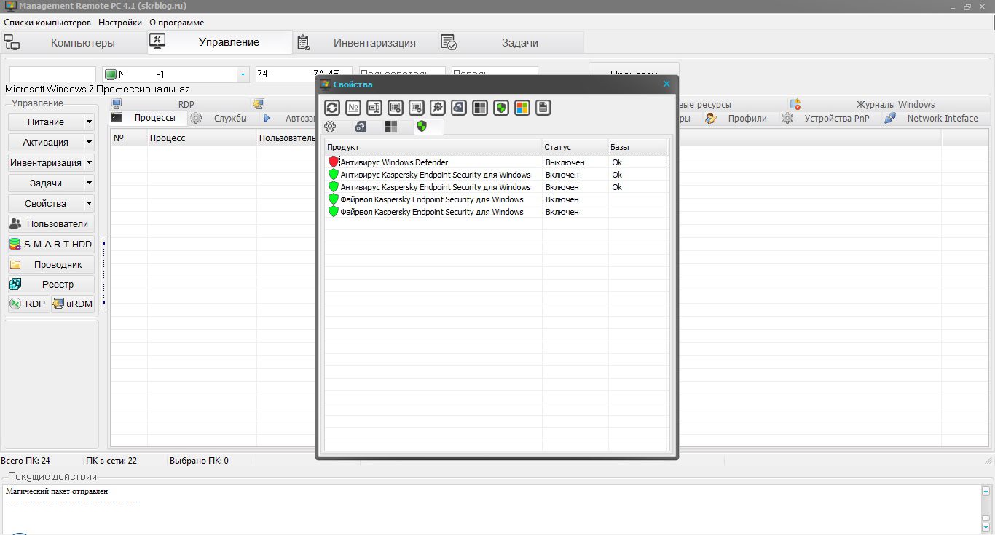Click the Продукт column header

coord(433,147)
